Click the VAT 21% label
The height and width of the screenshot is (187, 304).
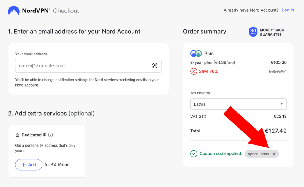click(x=198, y=116)
